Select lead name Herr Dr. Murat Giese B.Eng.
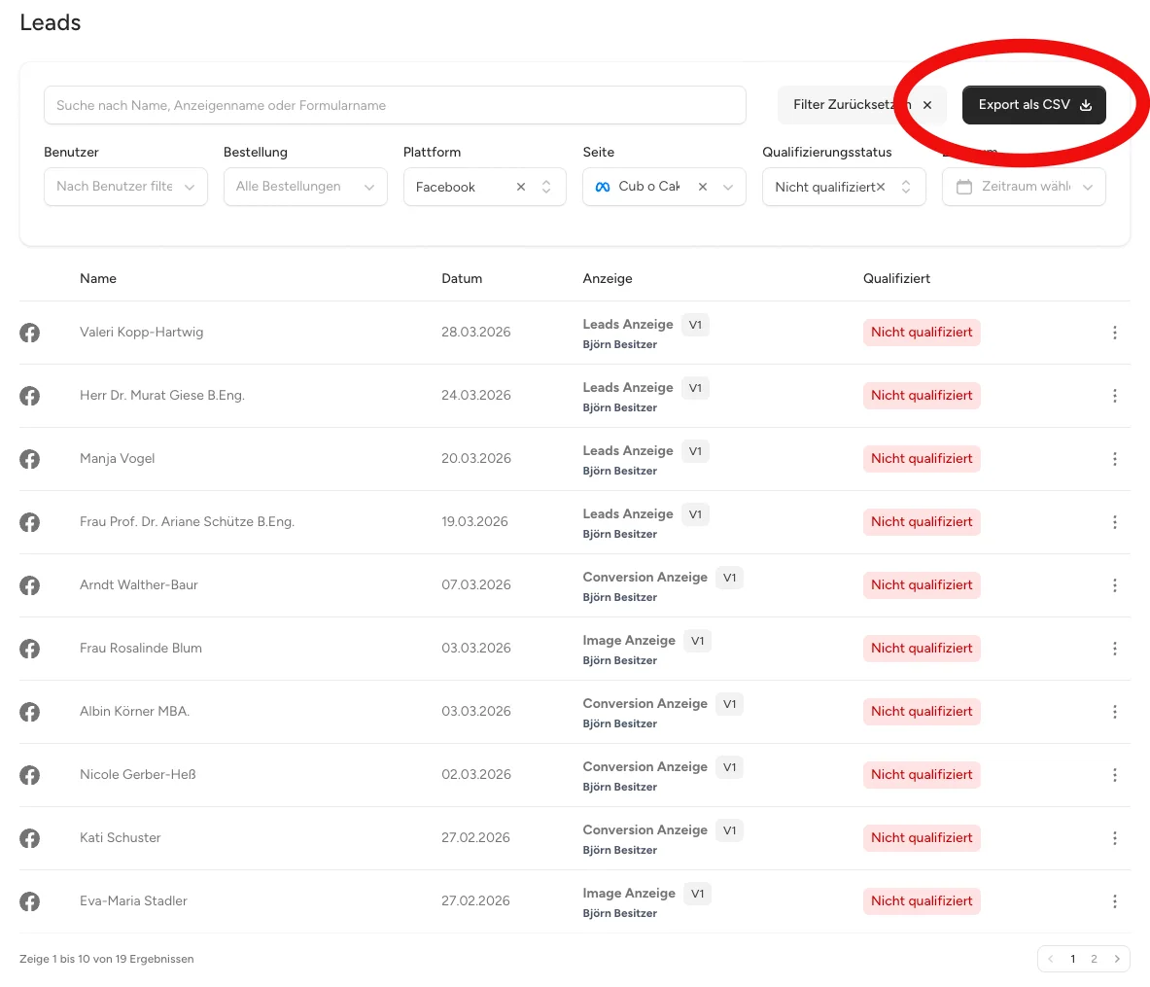Screen dimensions: 1150x987 [162, 396]
